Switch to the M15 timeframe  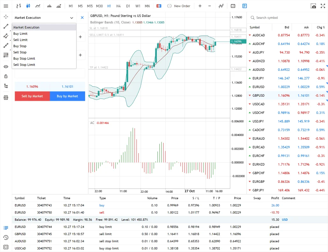point(90,6)
